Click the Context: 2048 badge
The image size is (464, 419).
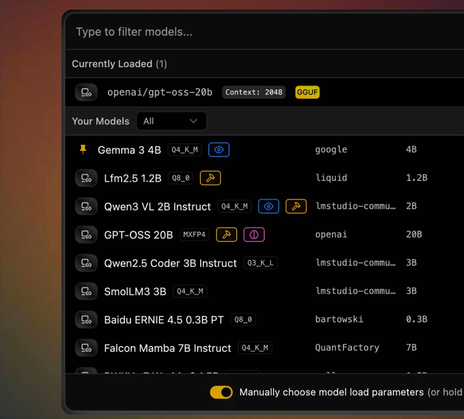coord(253,92)
